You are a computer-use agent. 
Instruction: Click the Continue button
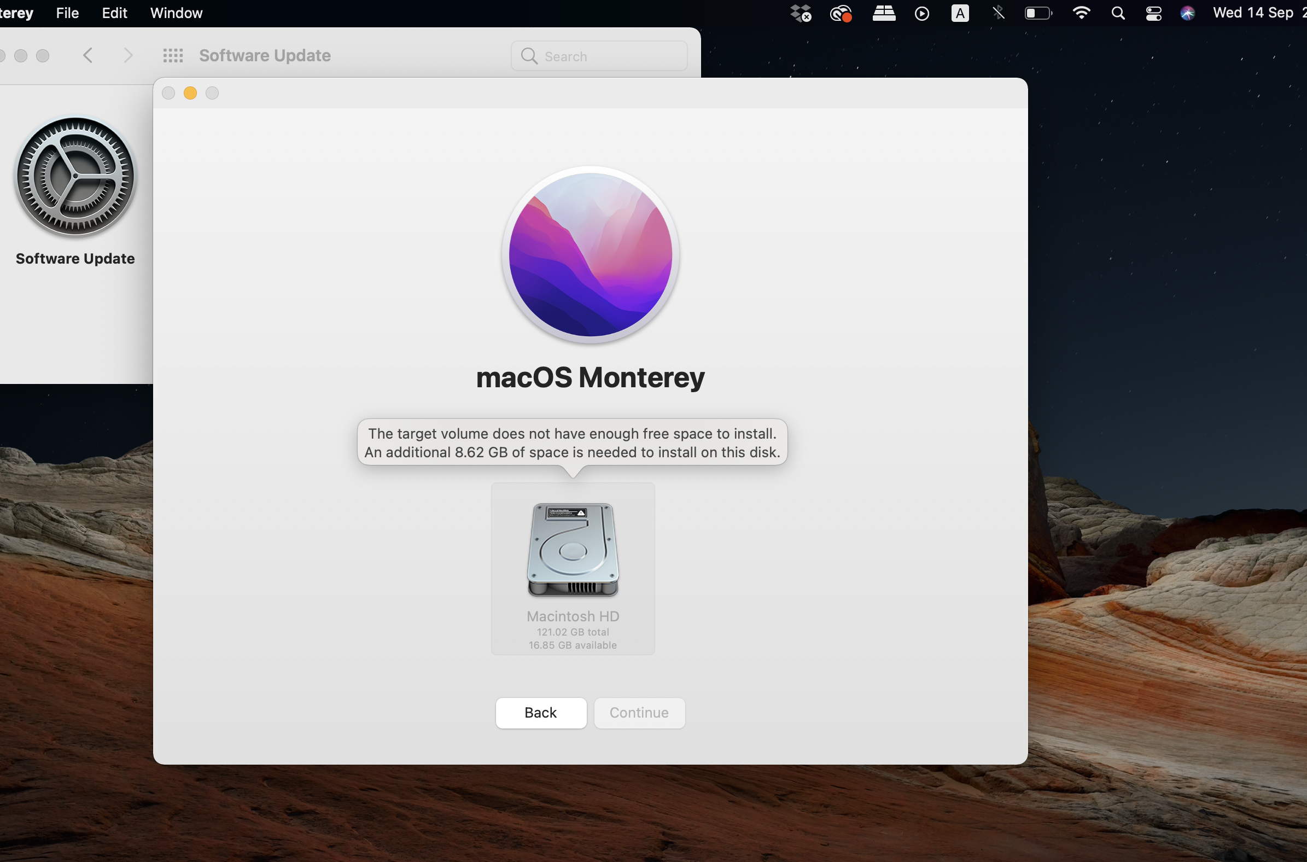pos(639,713)
